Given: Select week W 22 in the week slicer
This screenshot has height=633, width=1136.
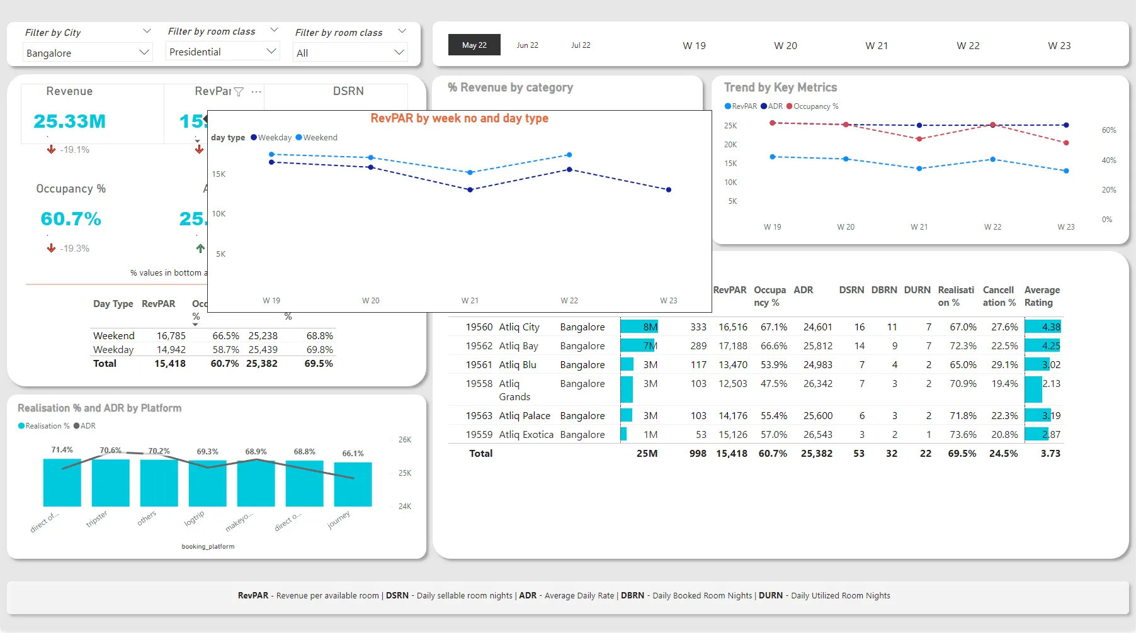Looking at the screenshot, I should [968, 46].
